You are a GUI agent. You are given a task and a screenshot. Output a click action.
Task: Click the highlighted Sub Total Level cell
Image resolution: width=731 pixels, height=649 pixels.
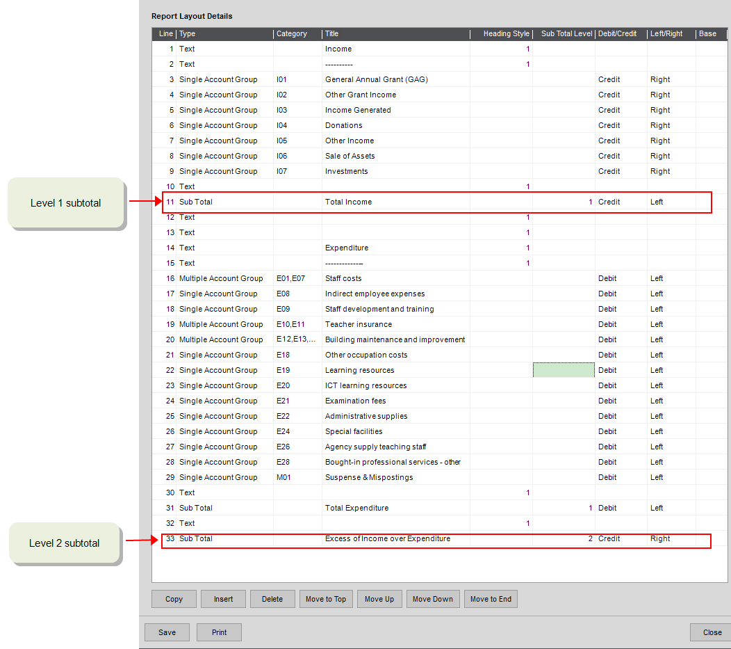click(564, 369)
